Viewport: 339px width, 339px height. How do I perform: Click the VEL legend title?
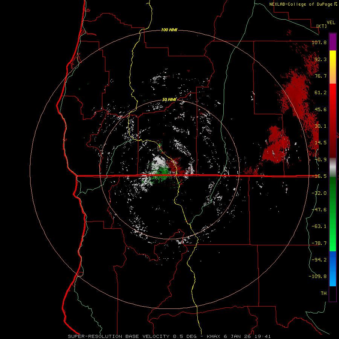(x=331, y=23)
